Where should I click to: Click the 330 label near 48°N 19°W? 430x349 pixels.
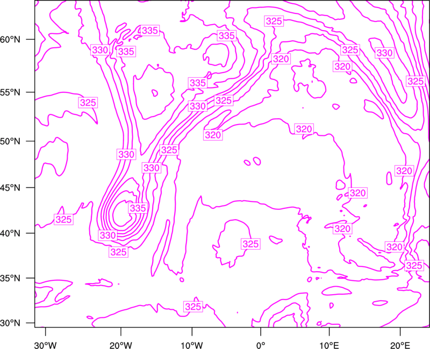pos(126,155)
